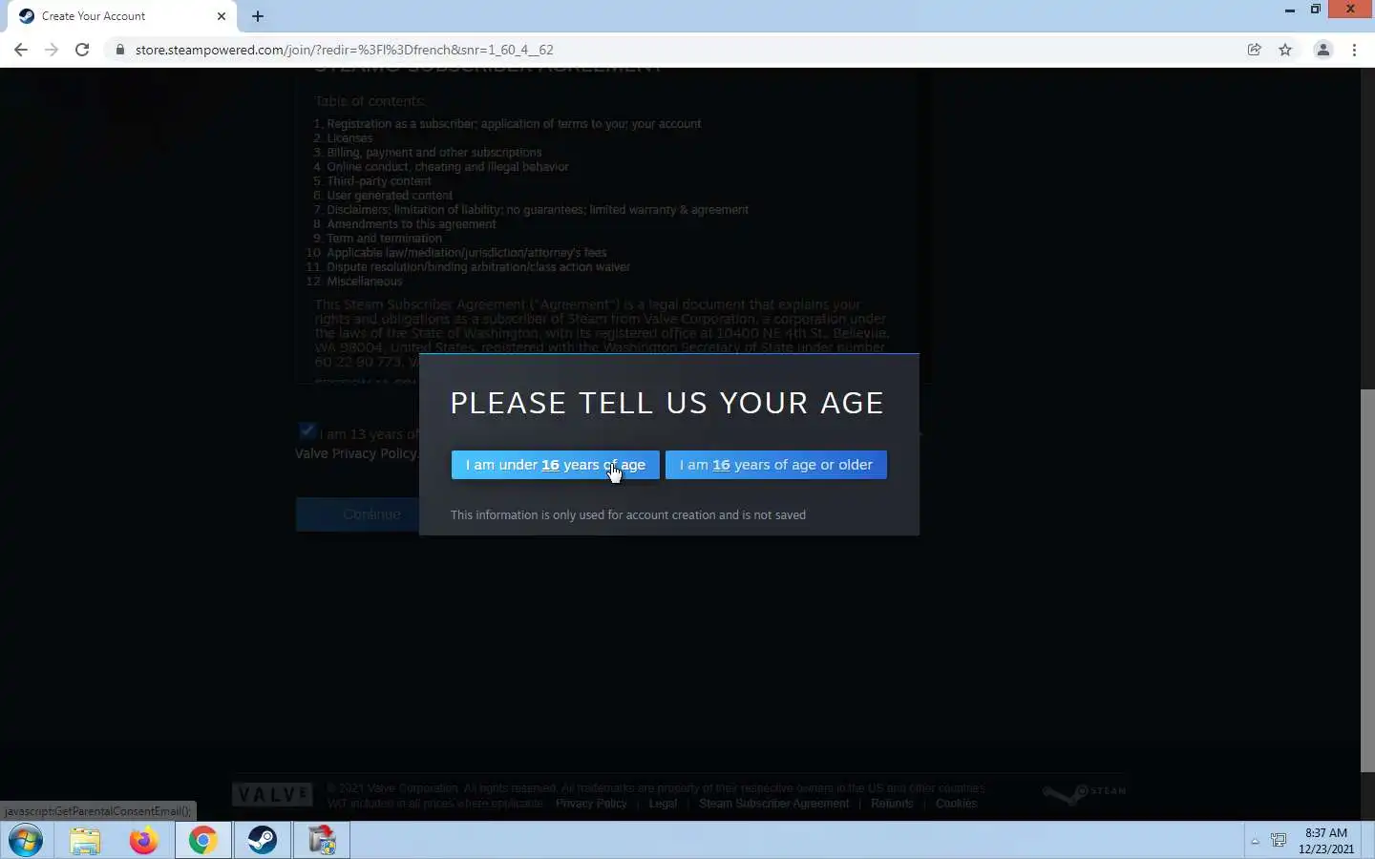
Task: Toggle the 'I am 13 years' checkbox
Action: 307,431
